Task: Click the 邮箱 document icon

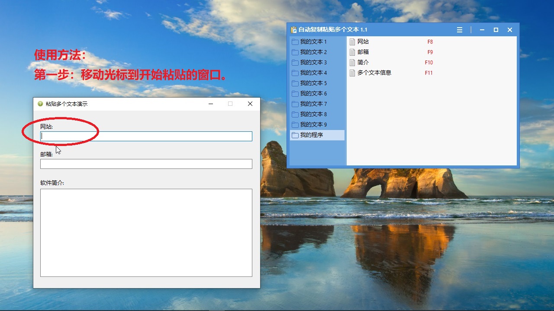Action: point(352,52)
